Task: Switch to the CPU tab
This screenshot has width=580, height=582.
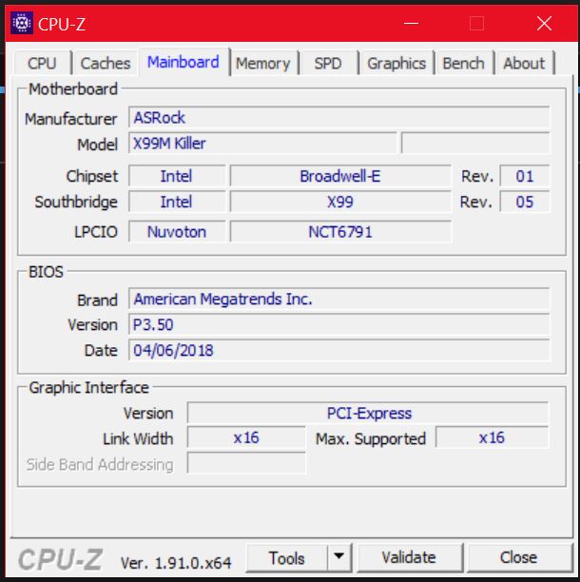Action: (x=42, y=63)
